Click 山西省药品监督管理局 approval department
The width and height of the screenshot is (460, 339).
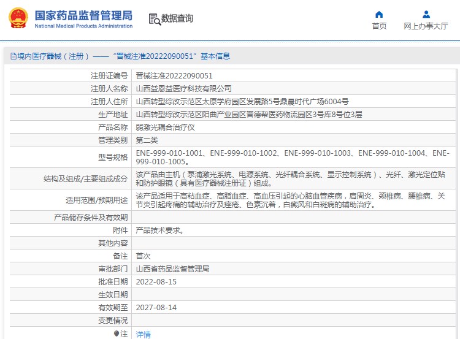click(172, 269)
